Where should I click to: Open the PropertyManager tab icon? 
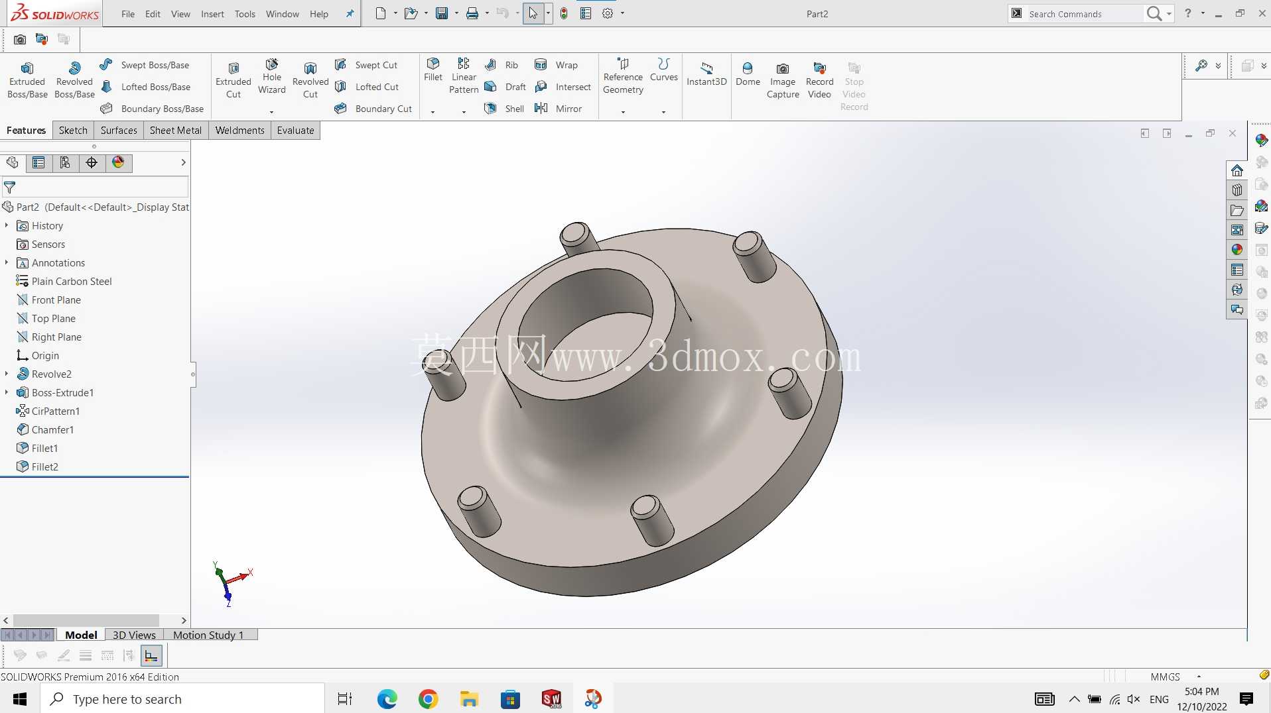click(x=38, y=163)
